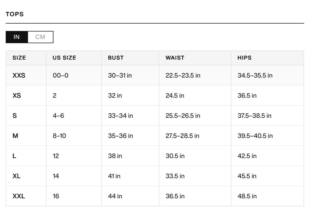
Task: Select the 48.5 in hips cell
Action: point(247,196)
